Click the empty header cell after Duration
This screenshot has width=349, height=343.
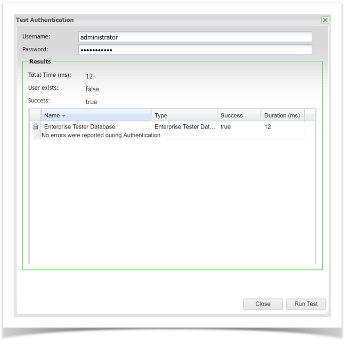tap(310, 115)
